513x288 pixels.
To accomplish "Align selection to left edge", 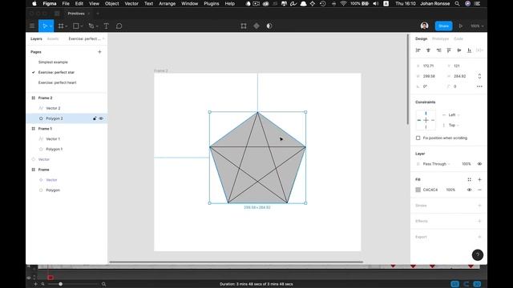I will coord(418,50).
